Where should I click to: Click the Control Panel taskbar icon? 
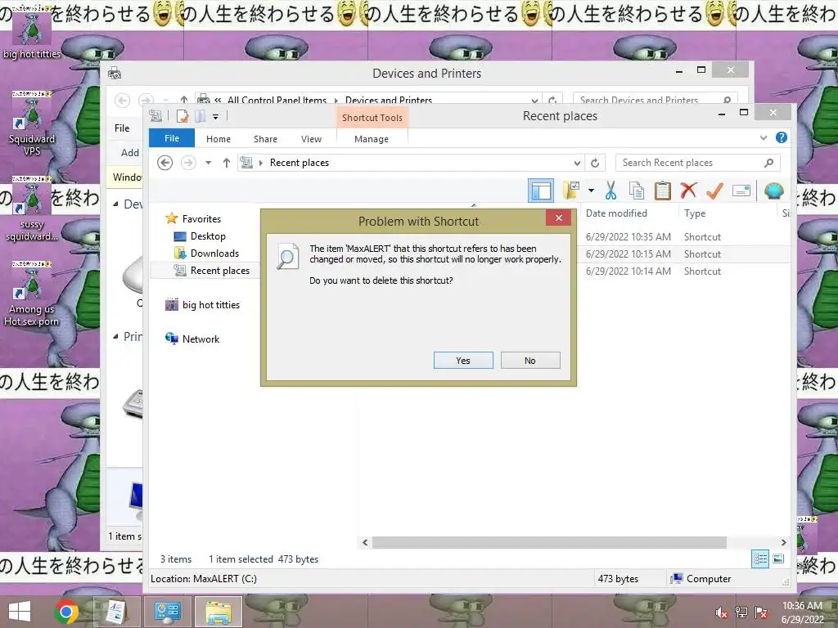(x=168, y=612)
